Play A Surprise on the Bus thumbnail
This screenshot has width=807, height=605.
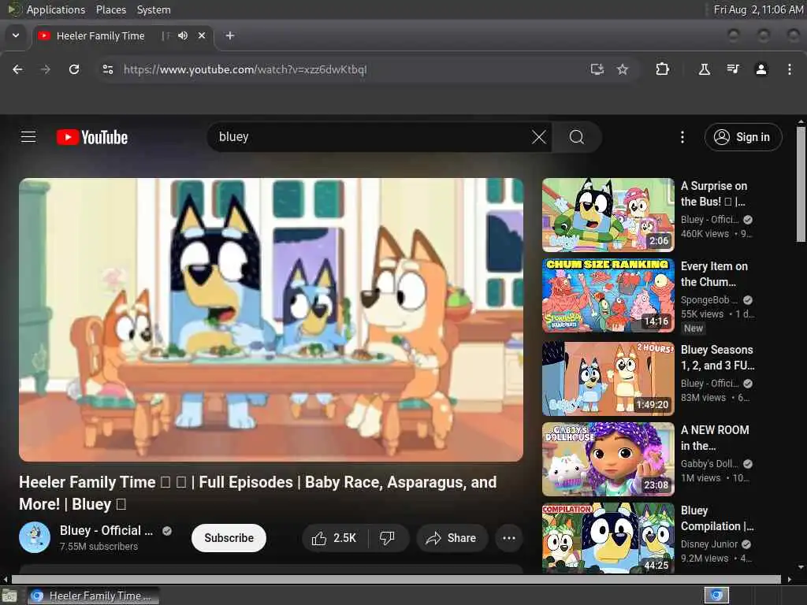[608, 215]
